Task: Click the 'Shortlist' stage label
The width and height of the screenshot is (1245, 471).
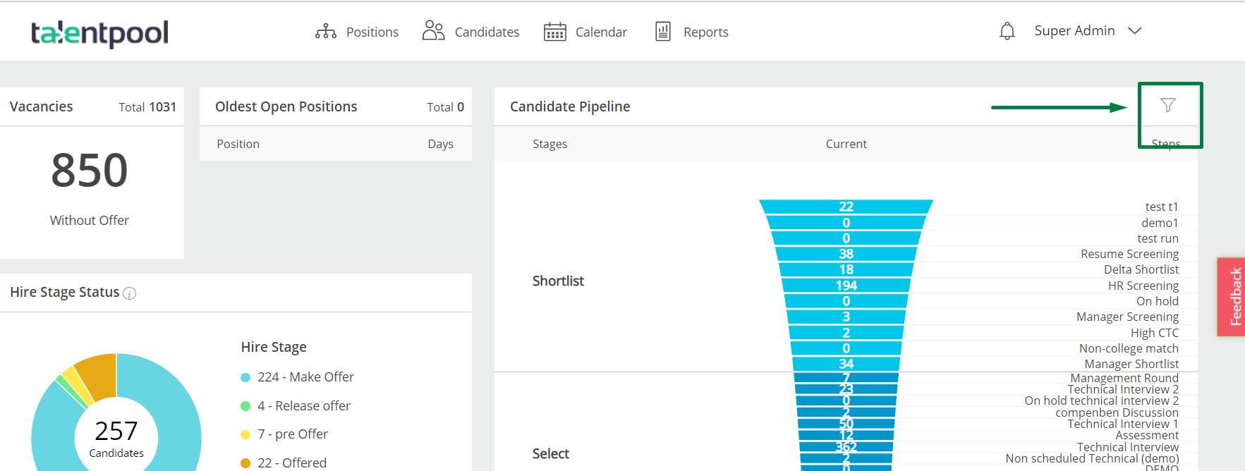Action: coord(558,281)
